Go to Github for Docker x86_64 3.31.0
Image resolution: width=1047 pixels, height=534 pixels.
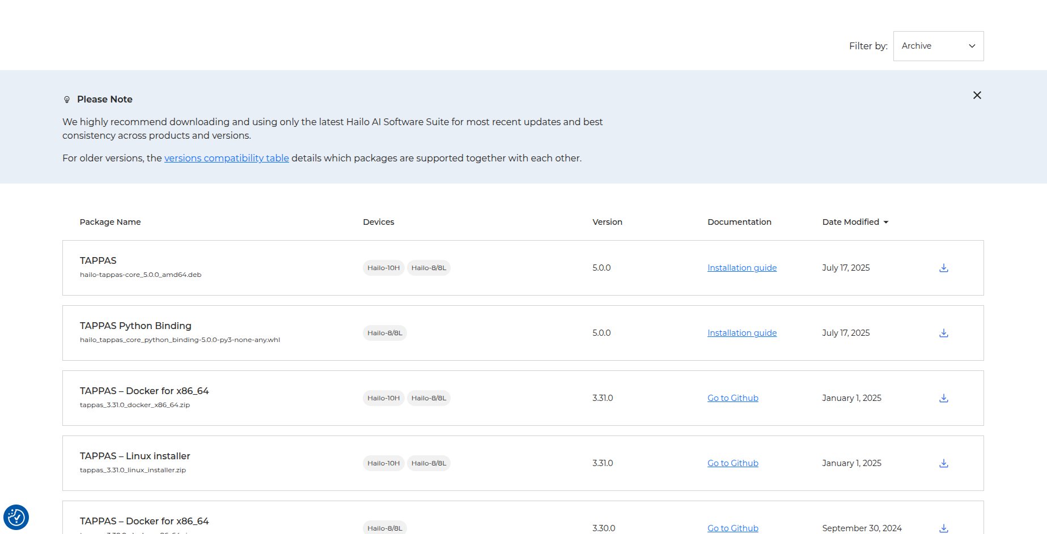(x=732, y=398)
